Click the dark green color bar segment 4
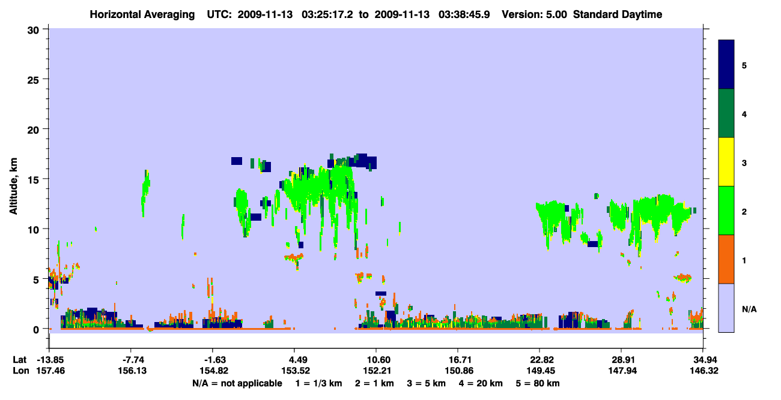Viewport: 781px width, 400px height. pos(726,113)
